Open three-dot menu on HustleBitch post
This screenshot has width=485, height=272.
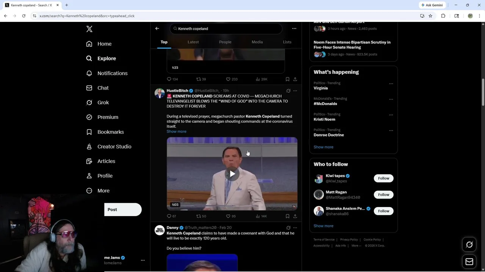pyautogui.click(x=295, y=91)
